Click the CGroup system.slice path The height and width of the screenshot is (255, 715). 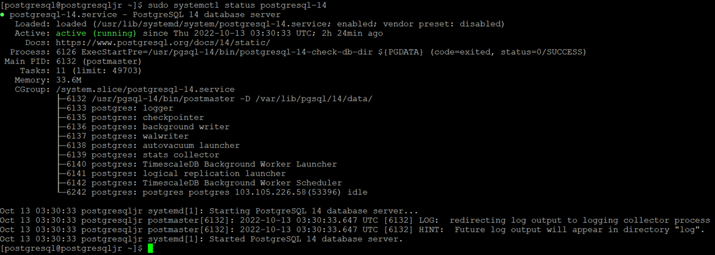click(145, 89)
